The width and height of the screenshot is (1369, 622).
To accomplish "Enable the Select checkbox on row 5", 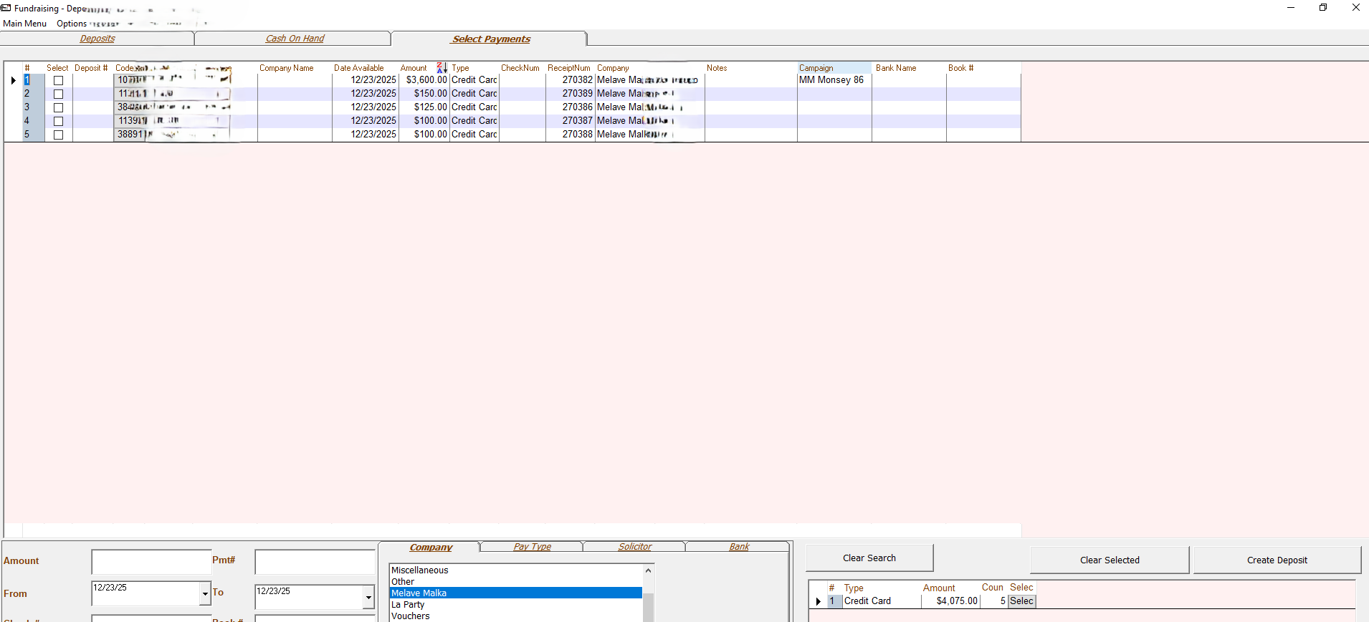I will coord(59,135).
